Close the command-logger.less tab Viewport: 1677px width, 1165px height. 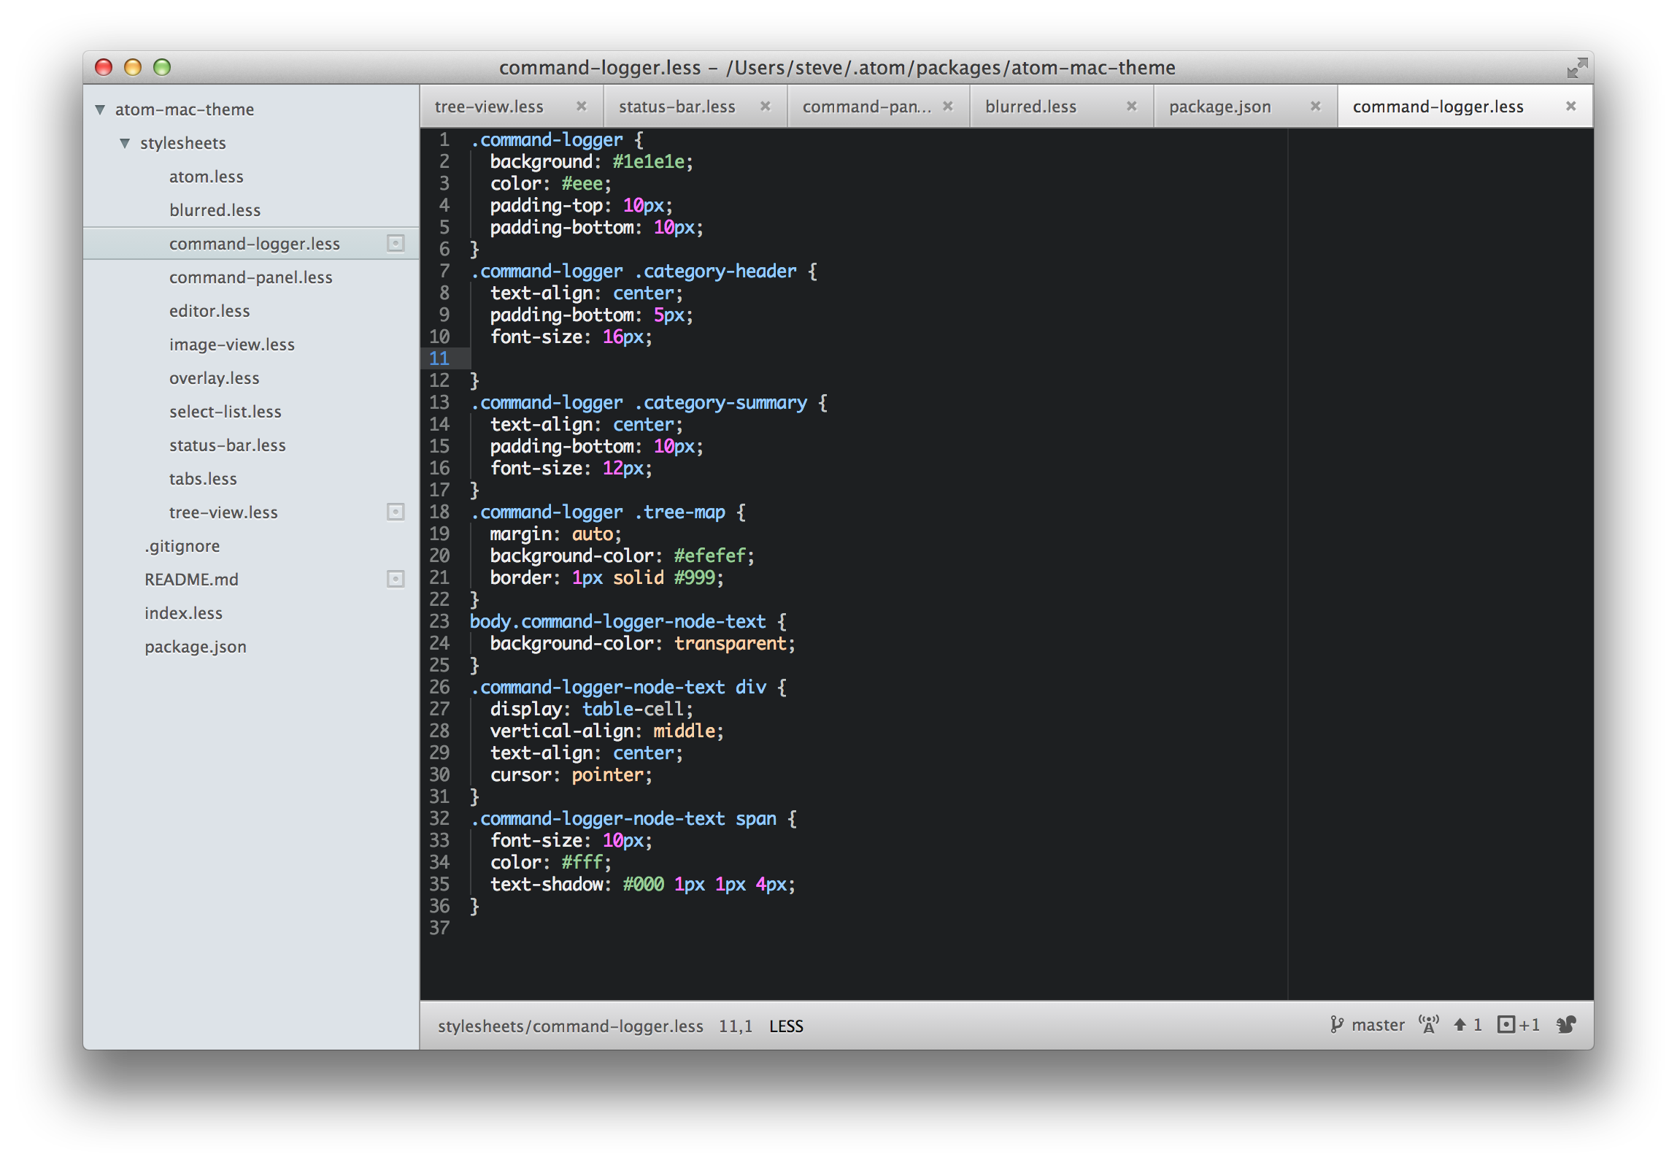[1571, 106]
